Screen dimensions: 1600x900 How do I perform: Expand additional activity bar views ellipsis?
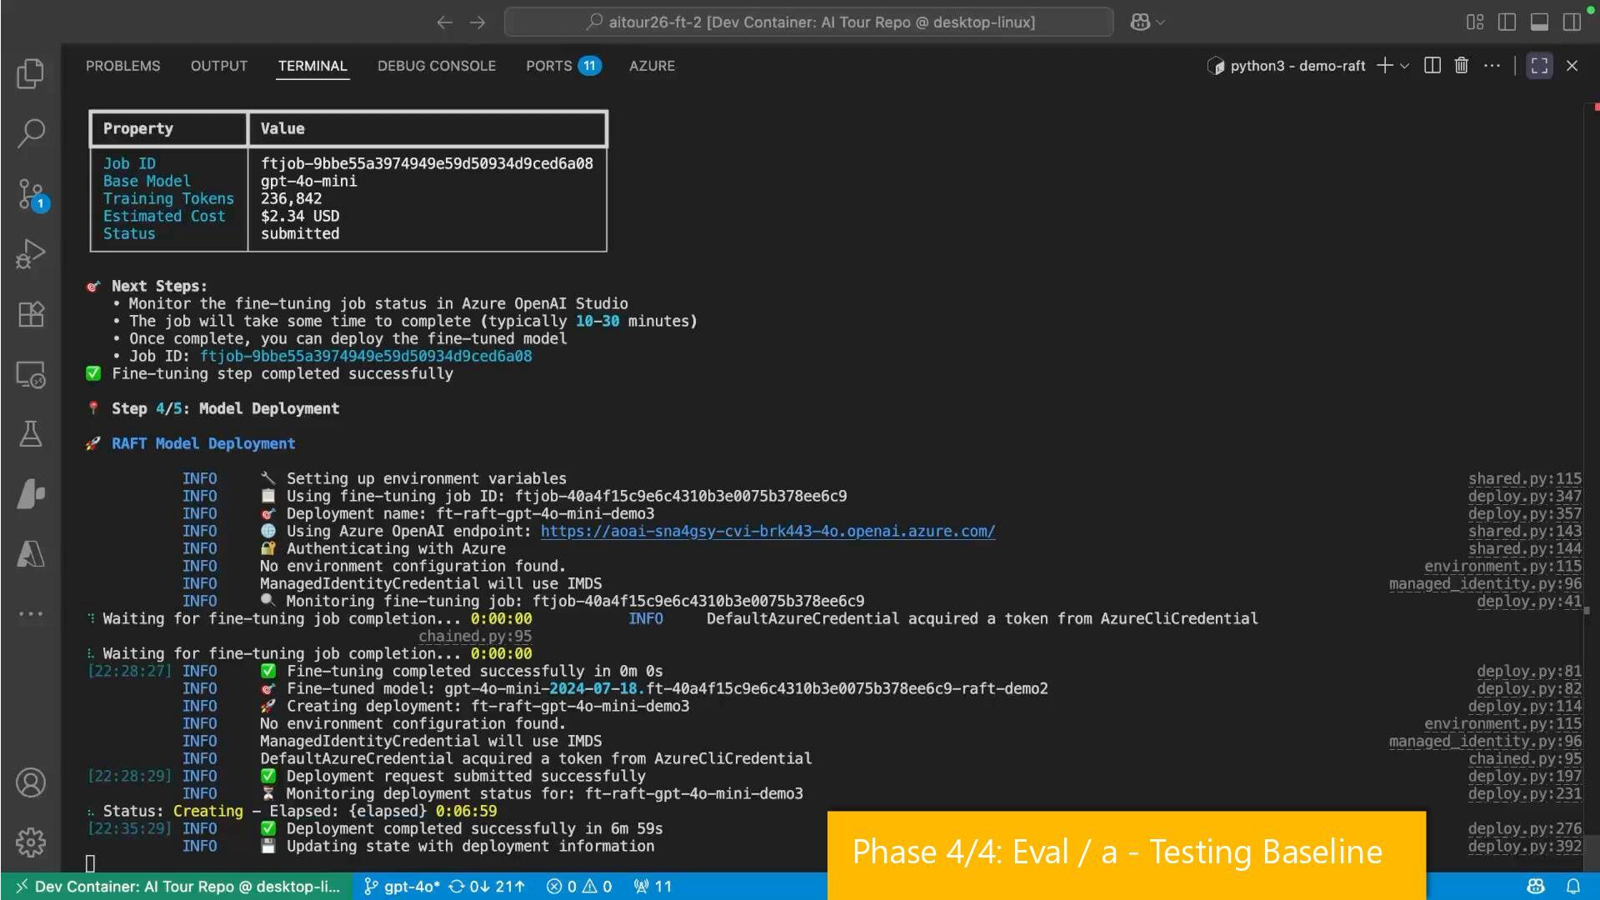pos(31,614)
